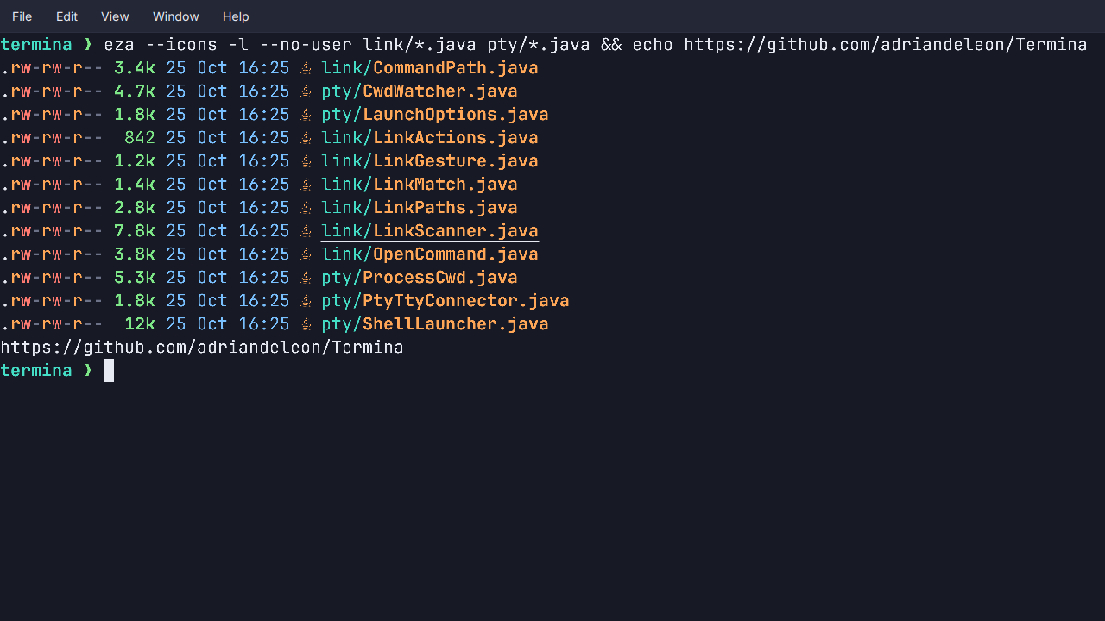Click the Java icon beside LinkPaths.java
This screenshot has height=621, width=1105.
(x=306, y=208)
